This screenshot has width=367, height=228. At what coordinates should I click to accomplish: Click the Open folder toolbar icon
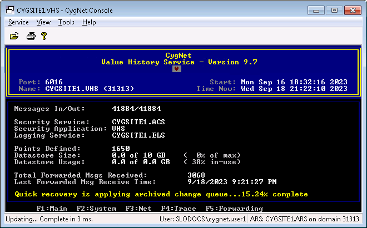point(14,36)
